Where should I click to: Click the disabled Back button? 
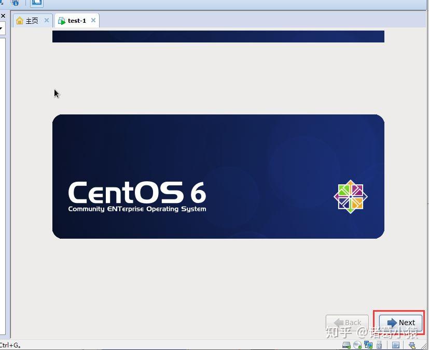(347, 322)
